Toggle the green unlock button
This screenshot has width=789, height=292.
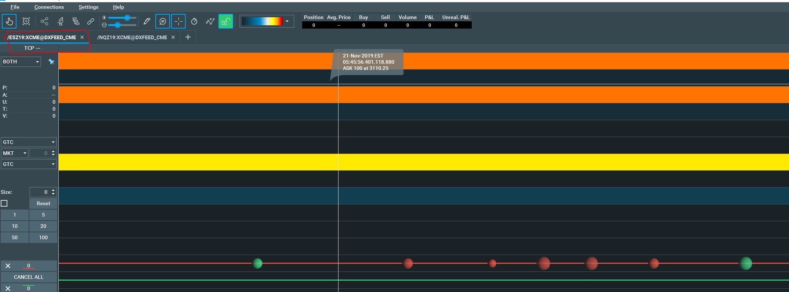pyautogui.click(x=225, y=22)
